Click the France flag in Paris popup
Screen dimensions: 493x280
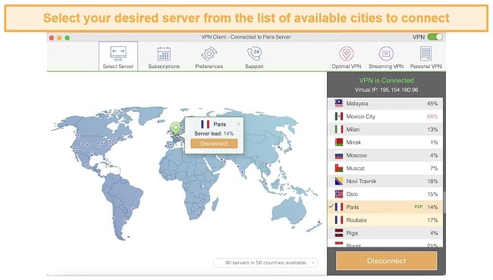(205, 124)
